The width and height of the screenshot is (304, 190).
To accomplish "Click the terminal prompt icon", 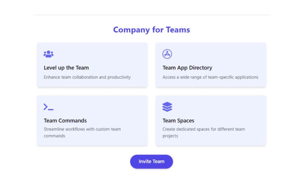I will (x=49, y=107).
